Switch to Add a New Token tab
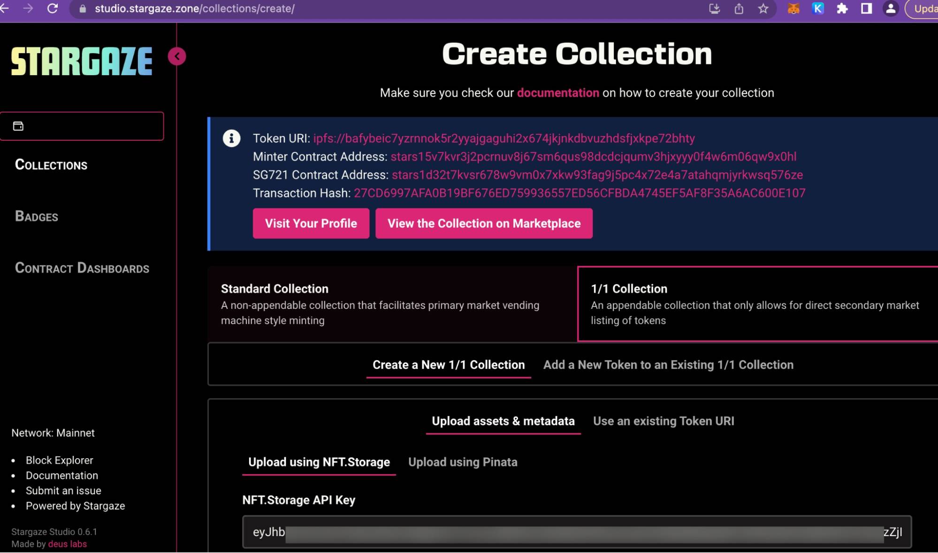This screenshot has width=938, height=553. (x=668, y=365)
